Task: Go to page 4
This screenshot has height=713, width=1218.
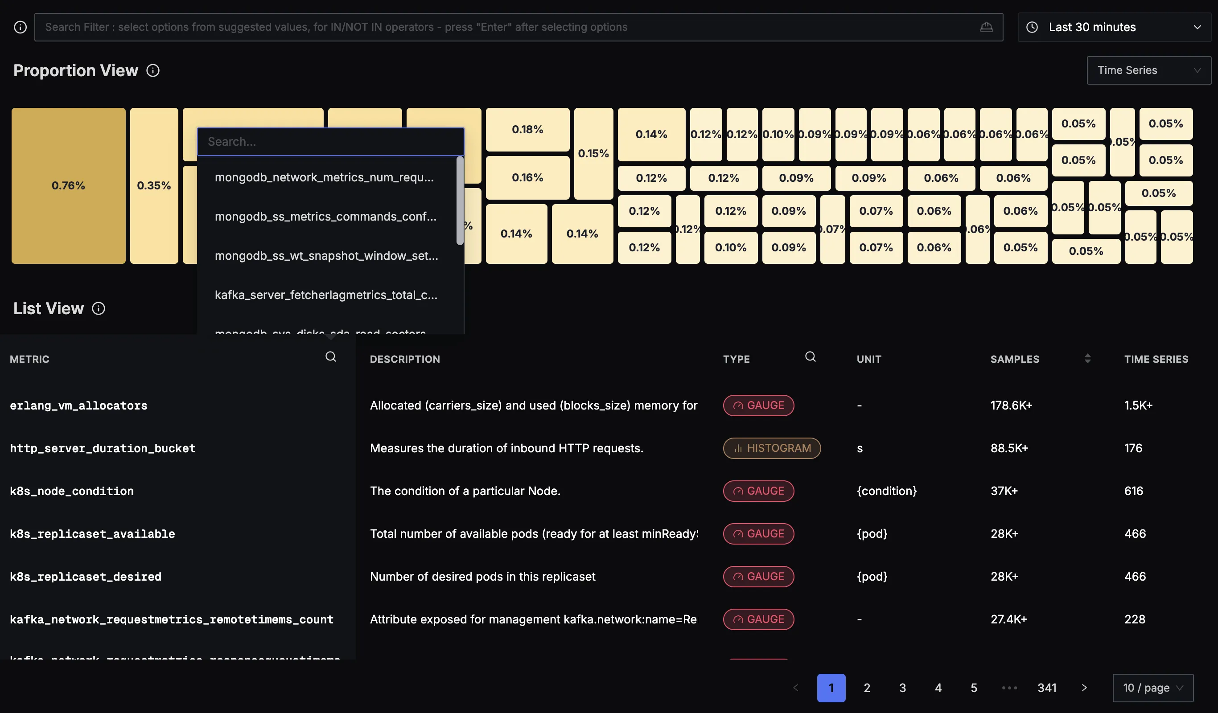Action: coord(938,688)
